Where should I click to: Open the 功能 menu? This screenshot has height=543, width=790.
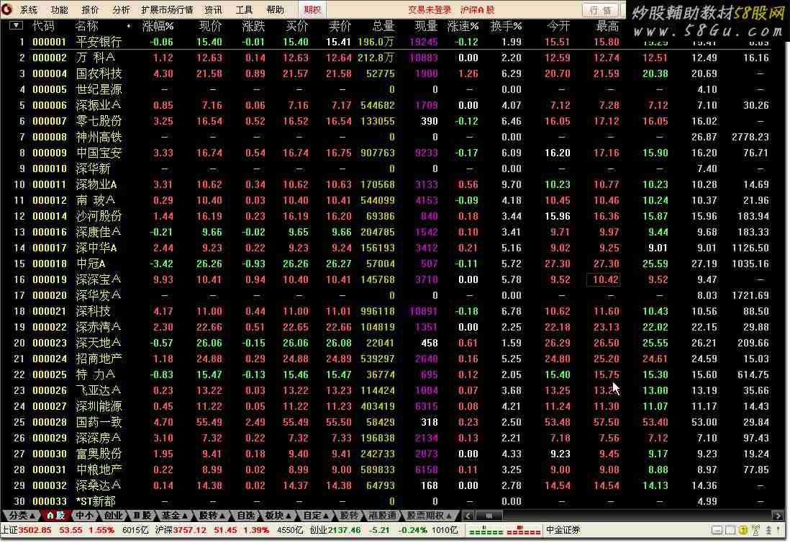pos(60,9)
